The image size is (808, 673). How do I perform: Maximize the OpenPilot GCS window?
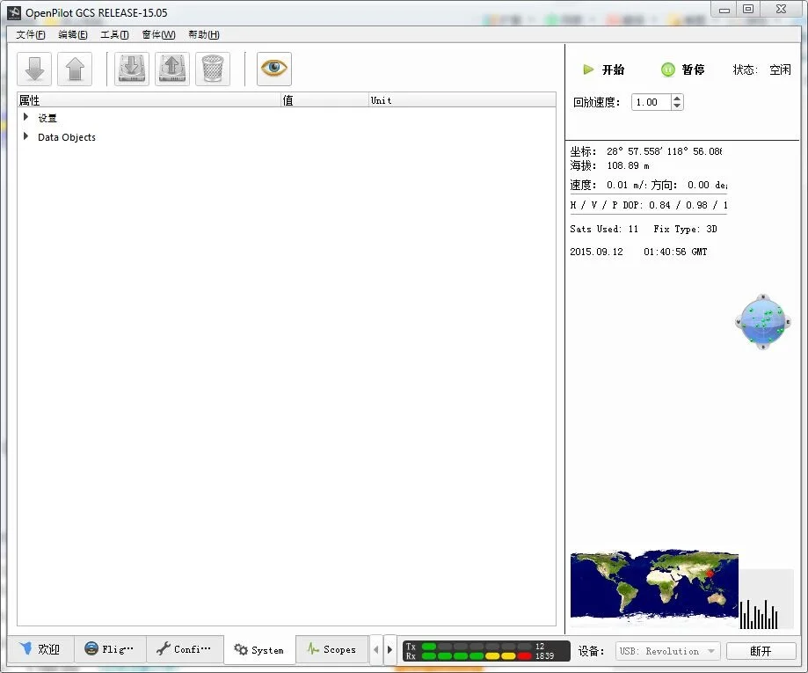point(748,10)
